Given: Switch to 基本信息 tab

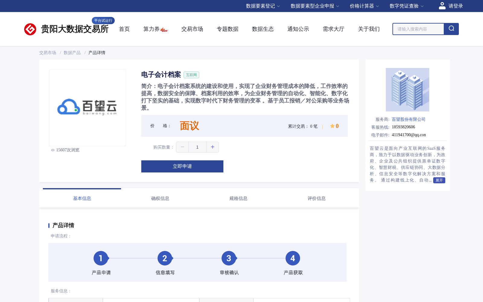Looking at the screenshot, I should click(82, 198).
